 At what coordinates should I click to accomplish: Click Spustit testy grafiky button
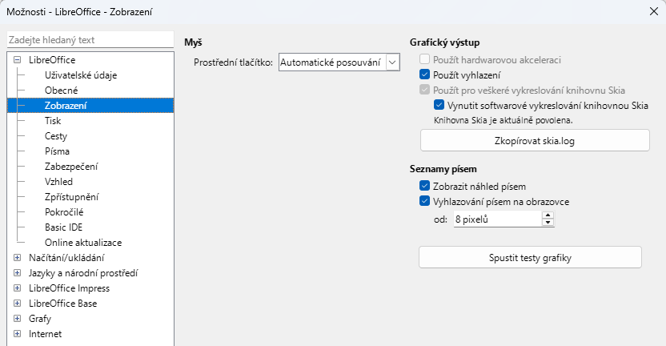point(530,258)
